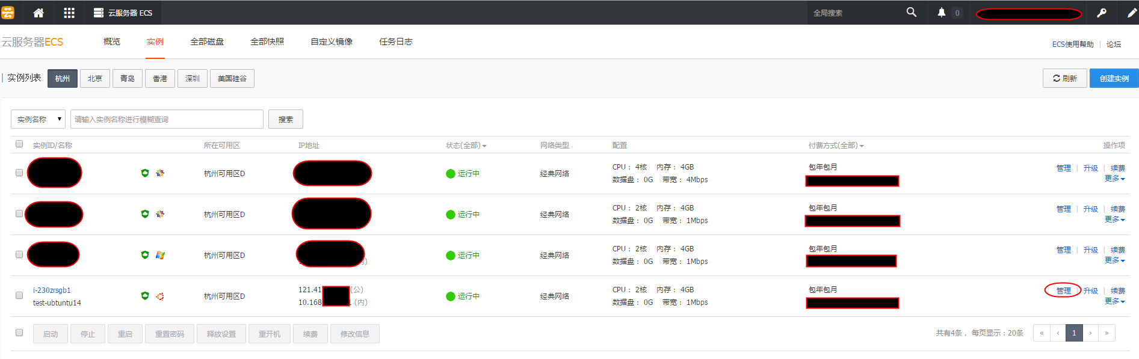This screenshot has width=1139, height=359.
Task: Tick the checkbox for instance i-230zrsgb1
Action: (19, 295)
